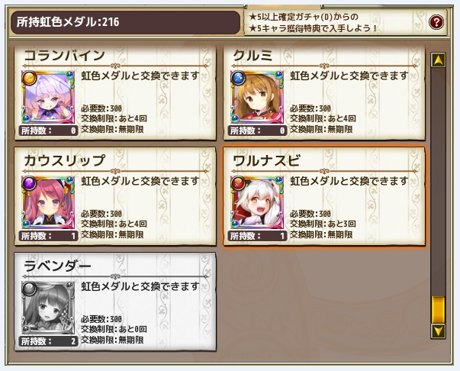Click the blue attribute icon on クルミ
This screenshot has width=460, height=371.
pos(238,78)
